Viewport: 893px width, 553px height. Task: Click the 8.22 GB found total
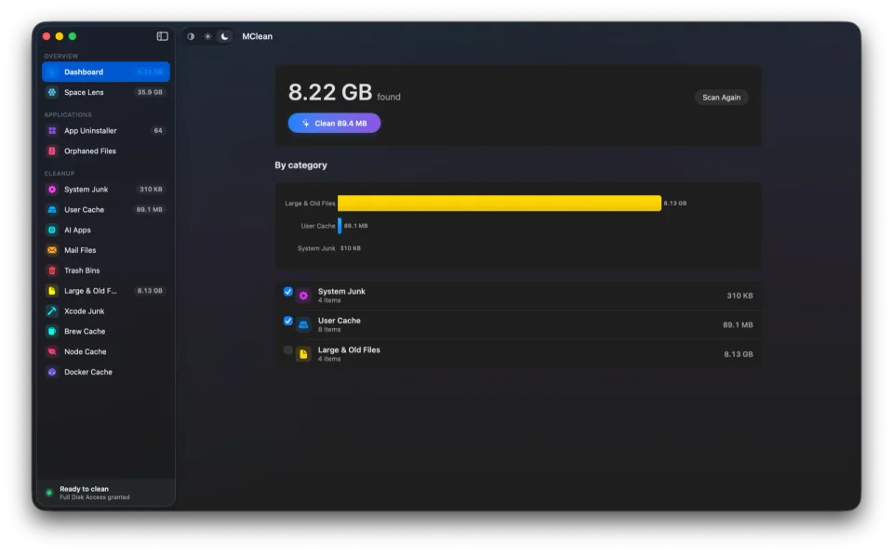344,92
